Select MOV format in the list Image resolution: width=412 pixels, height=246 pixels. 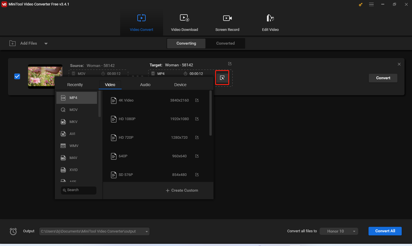point(77,110)
